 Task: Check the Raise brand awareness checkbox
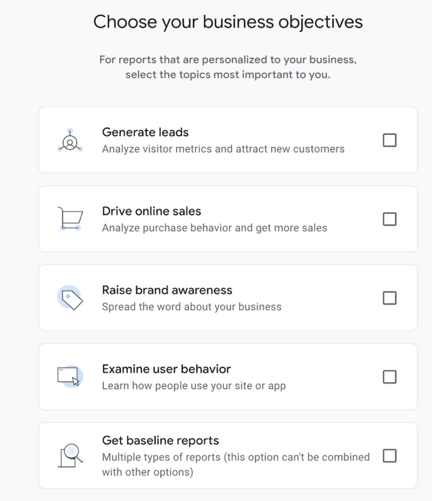tap(389, 298)
